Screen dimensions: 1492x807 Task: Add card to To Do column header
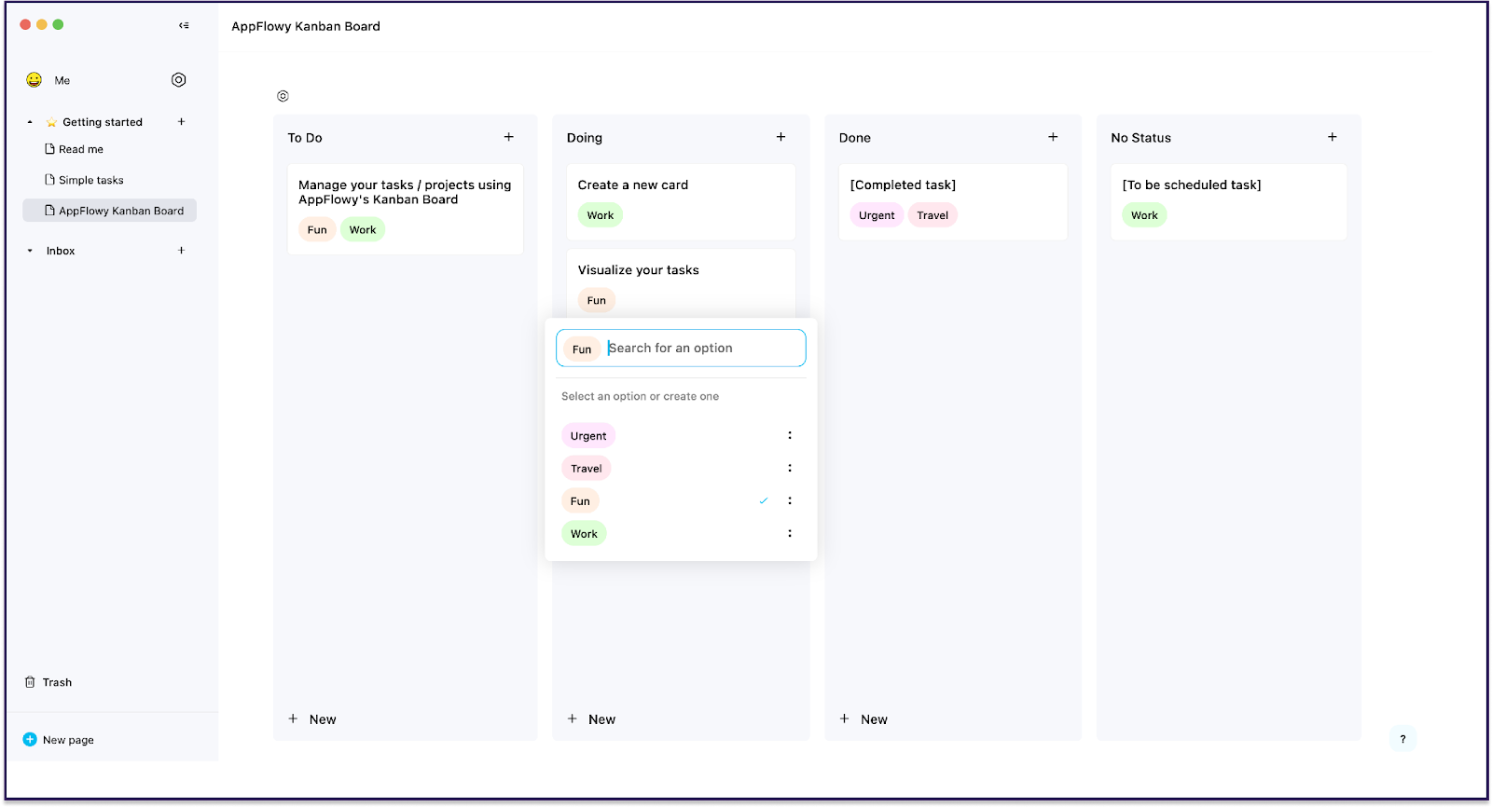(509, 137)
